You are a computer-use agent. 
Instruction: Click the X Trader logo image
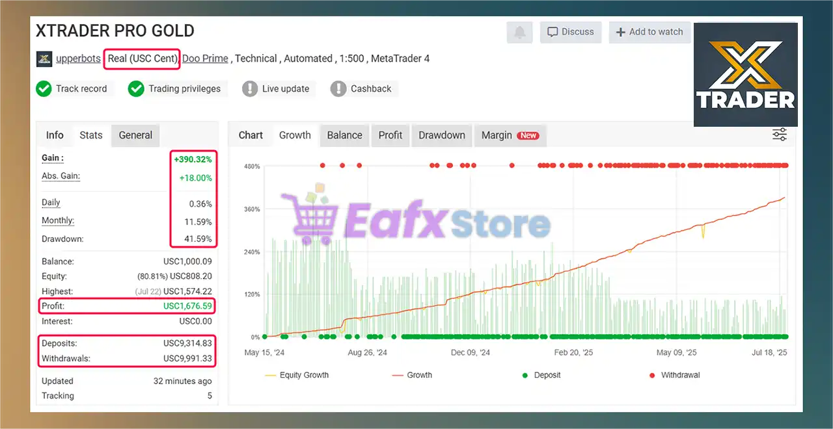click(x=746, y=75)
